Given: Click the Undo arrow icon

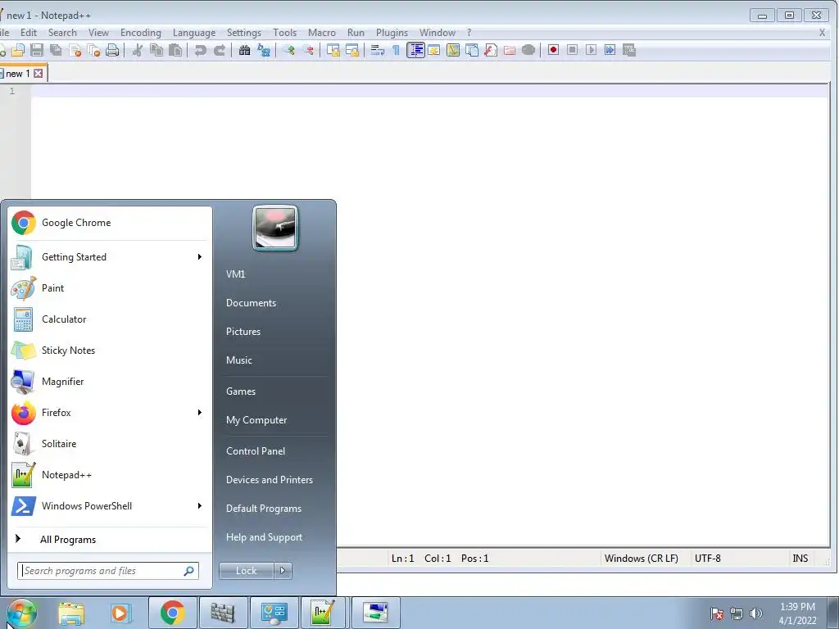Looking at the screenshot, I should tap(201, 50).
